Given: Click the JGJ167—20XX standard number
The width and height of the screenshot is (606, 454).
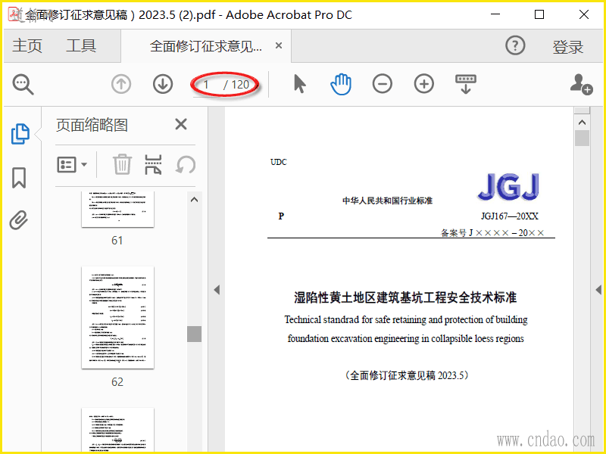Looking at the screenshot, I should (509, 216).
